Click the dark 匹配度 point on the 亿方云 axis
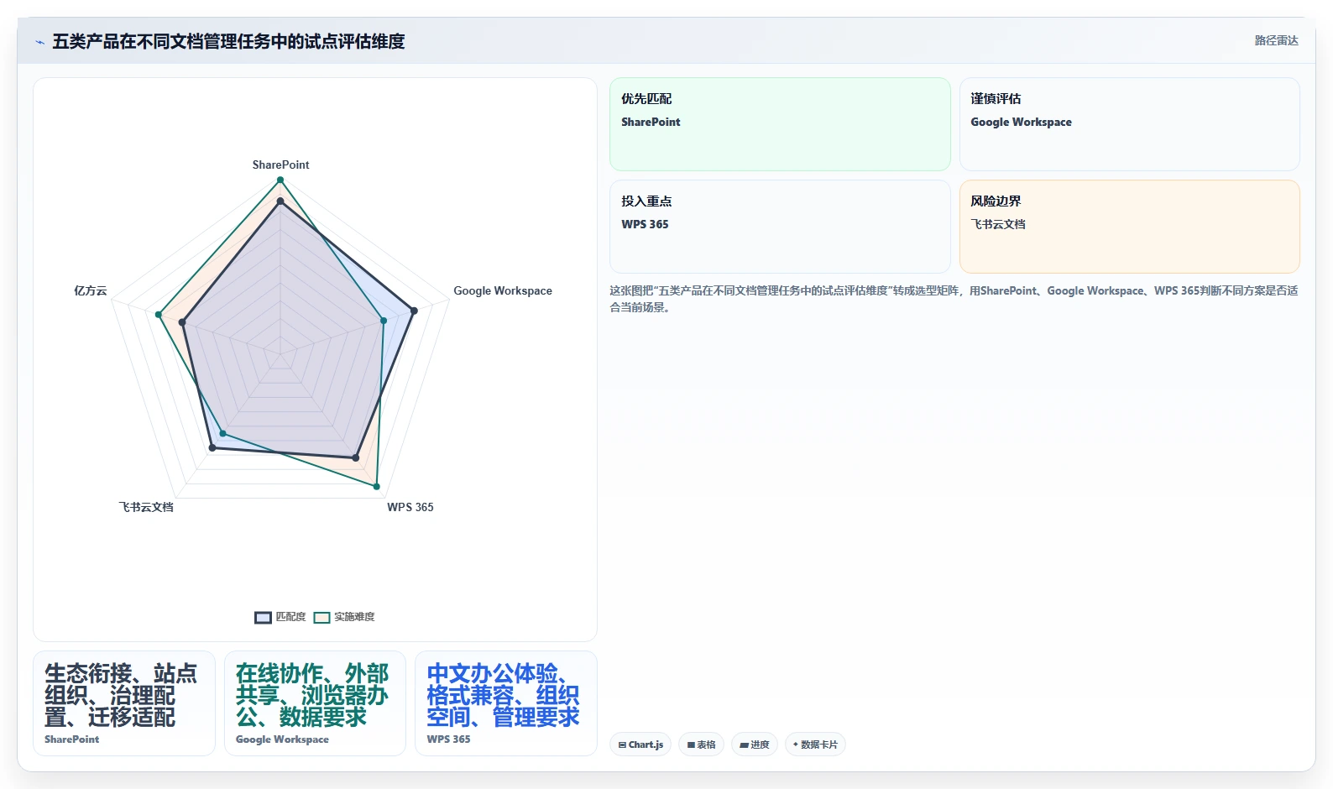The width and height of the screenshot is (1333, 789). (182, 322)
